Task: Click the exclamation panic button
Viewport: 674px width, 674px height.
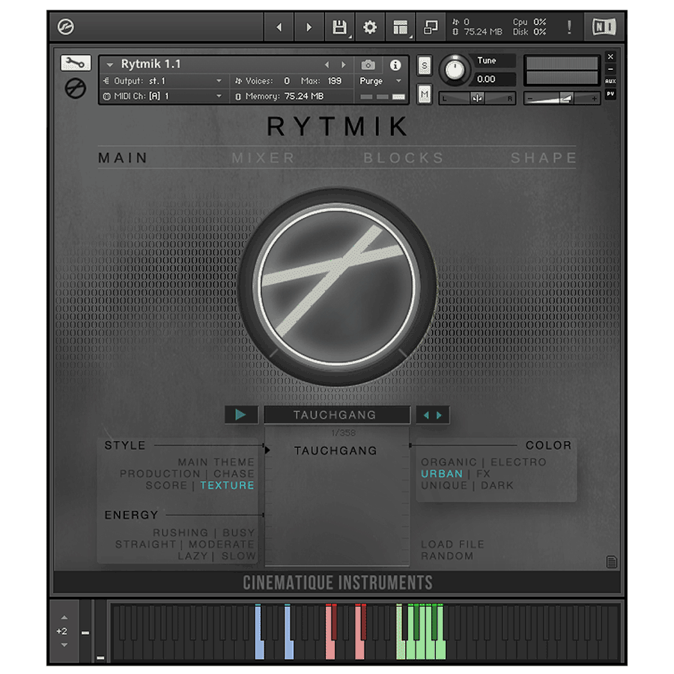Action: click(x=569, y=28)
